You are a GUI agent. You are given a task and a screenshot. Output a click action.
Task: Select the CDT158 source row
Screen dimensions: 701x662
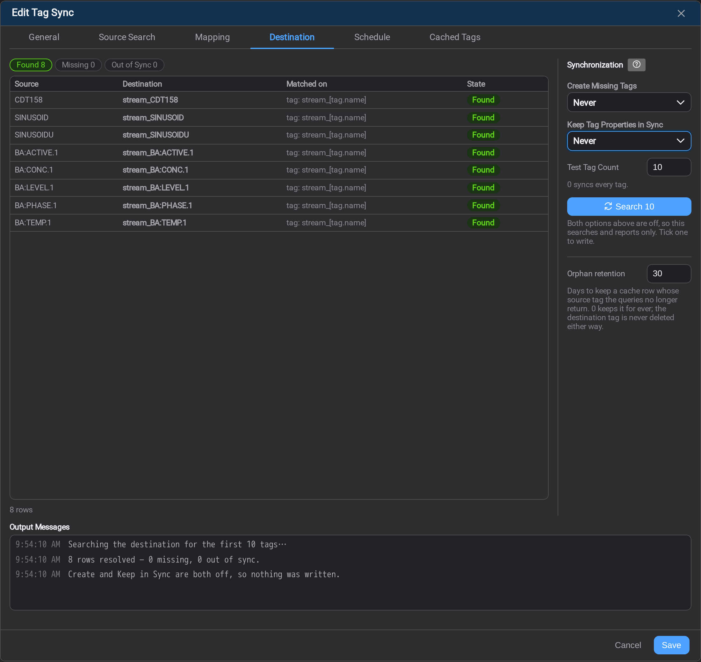point(279,100)
